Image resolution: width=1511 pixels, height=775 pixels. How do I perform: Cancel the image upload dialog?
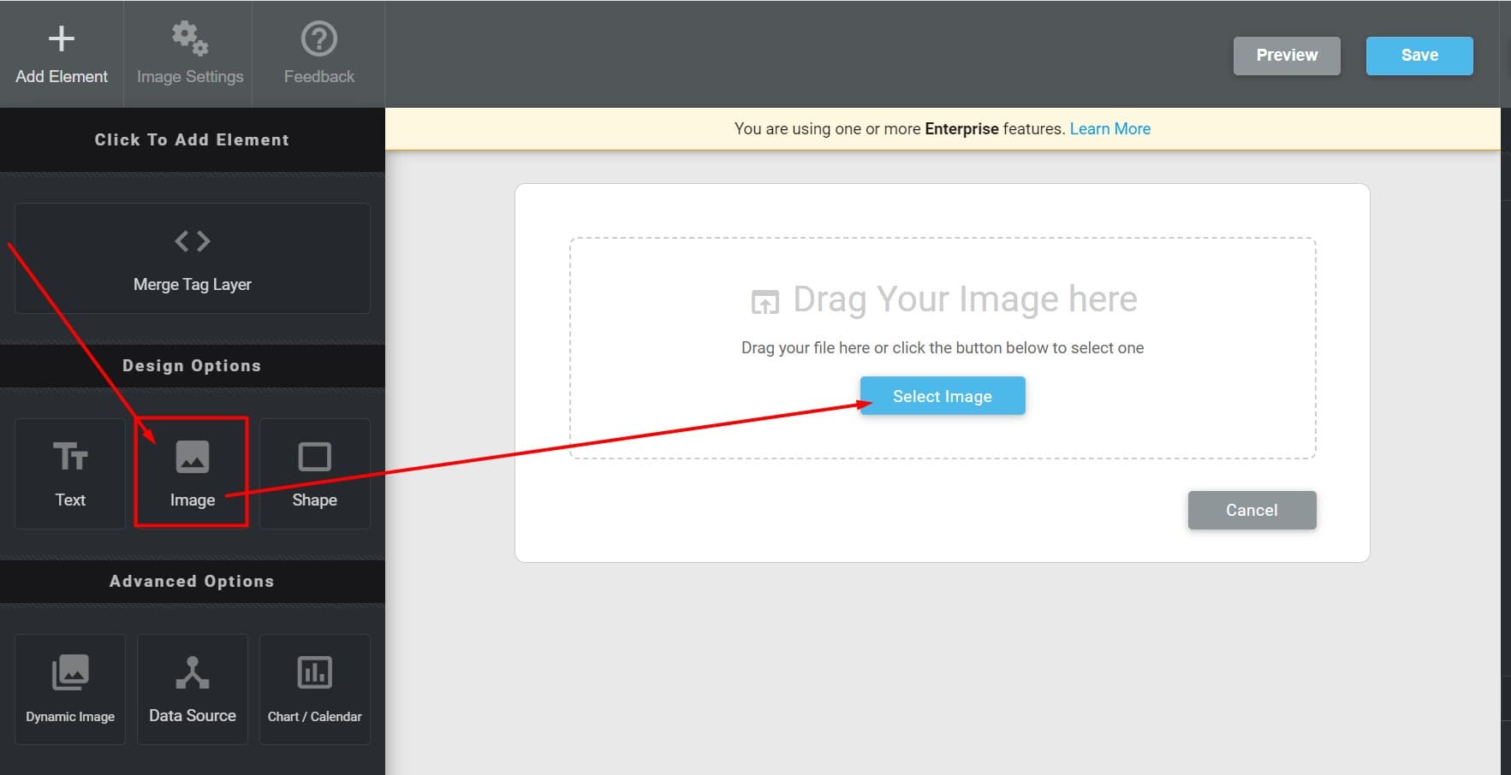point(1251,510)
